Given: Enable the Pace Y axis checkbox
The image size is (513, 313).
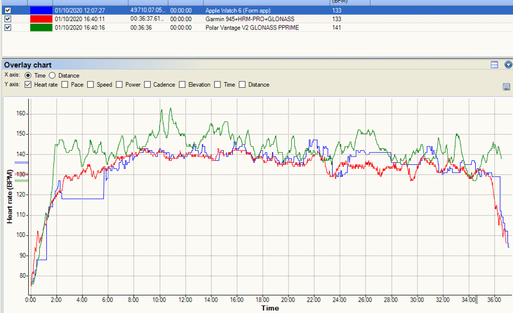Looking at the screenshot, I should [65, 85].
